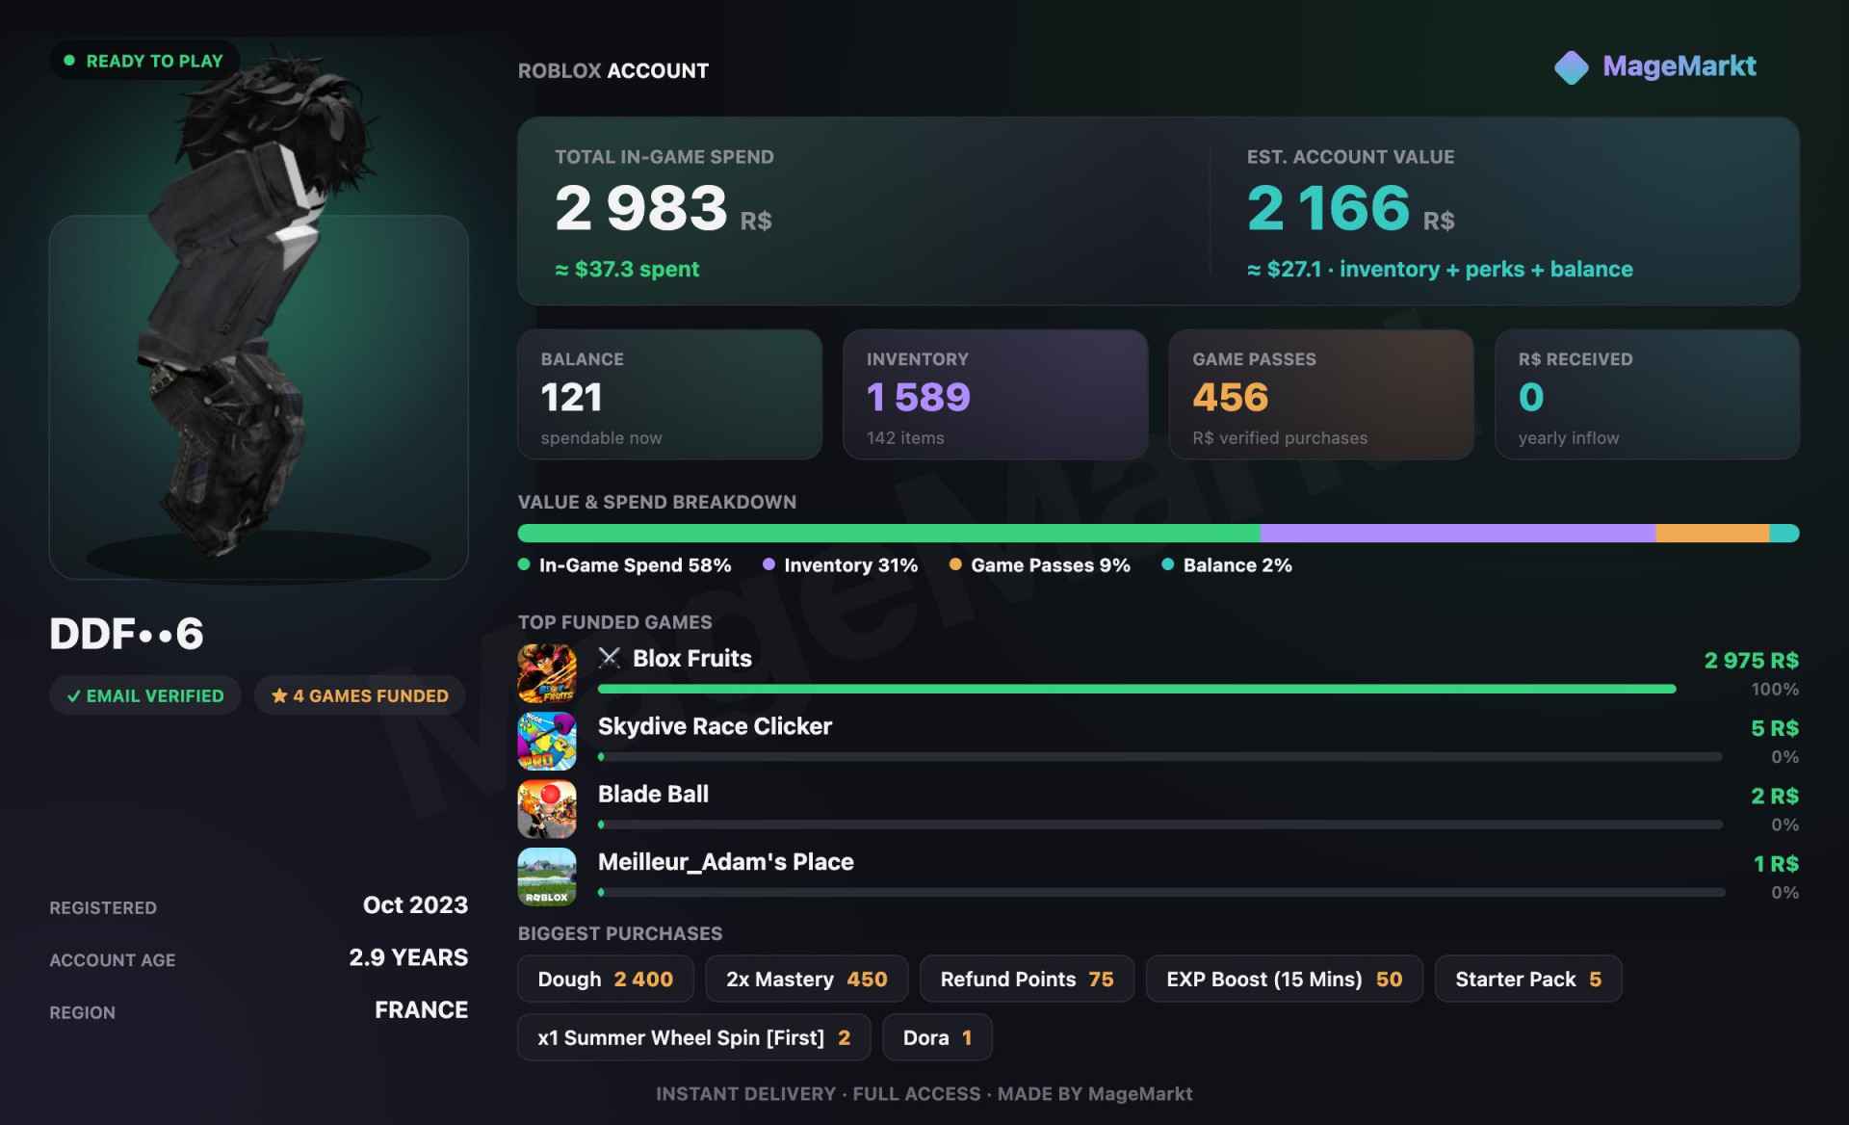The height and width of the screenshot is (1125, 1849).
Task: Open the Skydive Race Clicker thumbnail
Action: tap(547, 741)
